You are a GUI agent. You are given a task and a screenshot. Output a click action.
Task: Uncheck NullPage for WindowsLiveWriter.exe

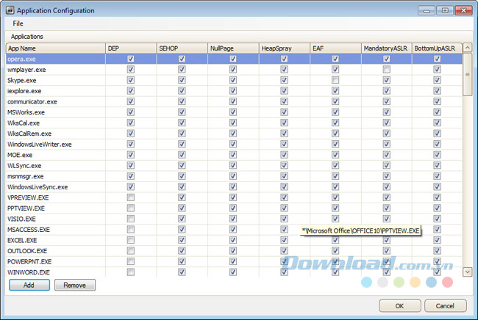(233, 144)
